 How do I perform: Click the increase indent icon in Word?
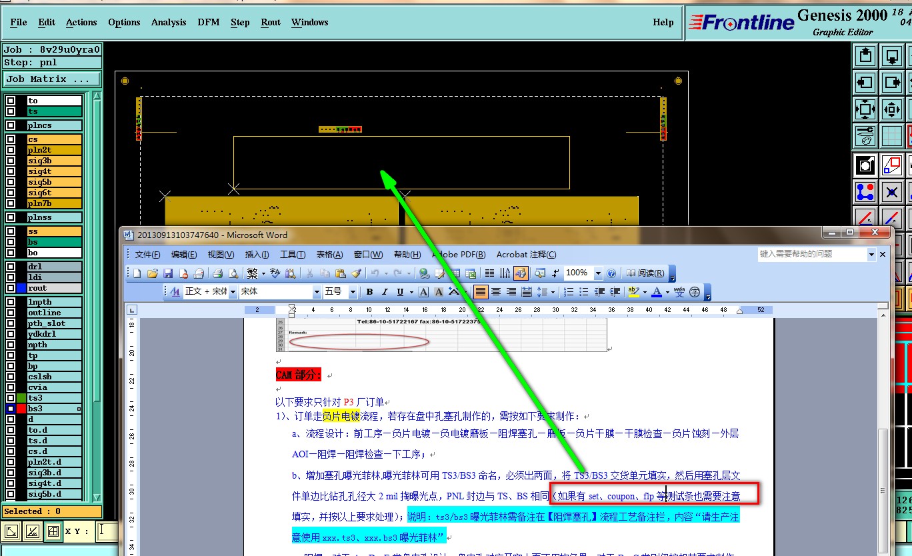pos(615,292)
